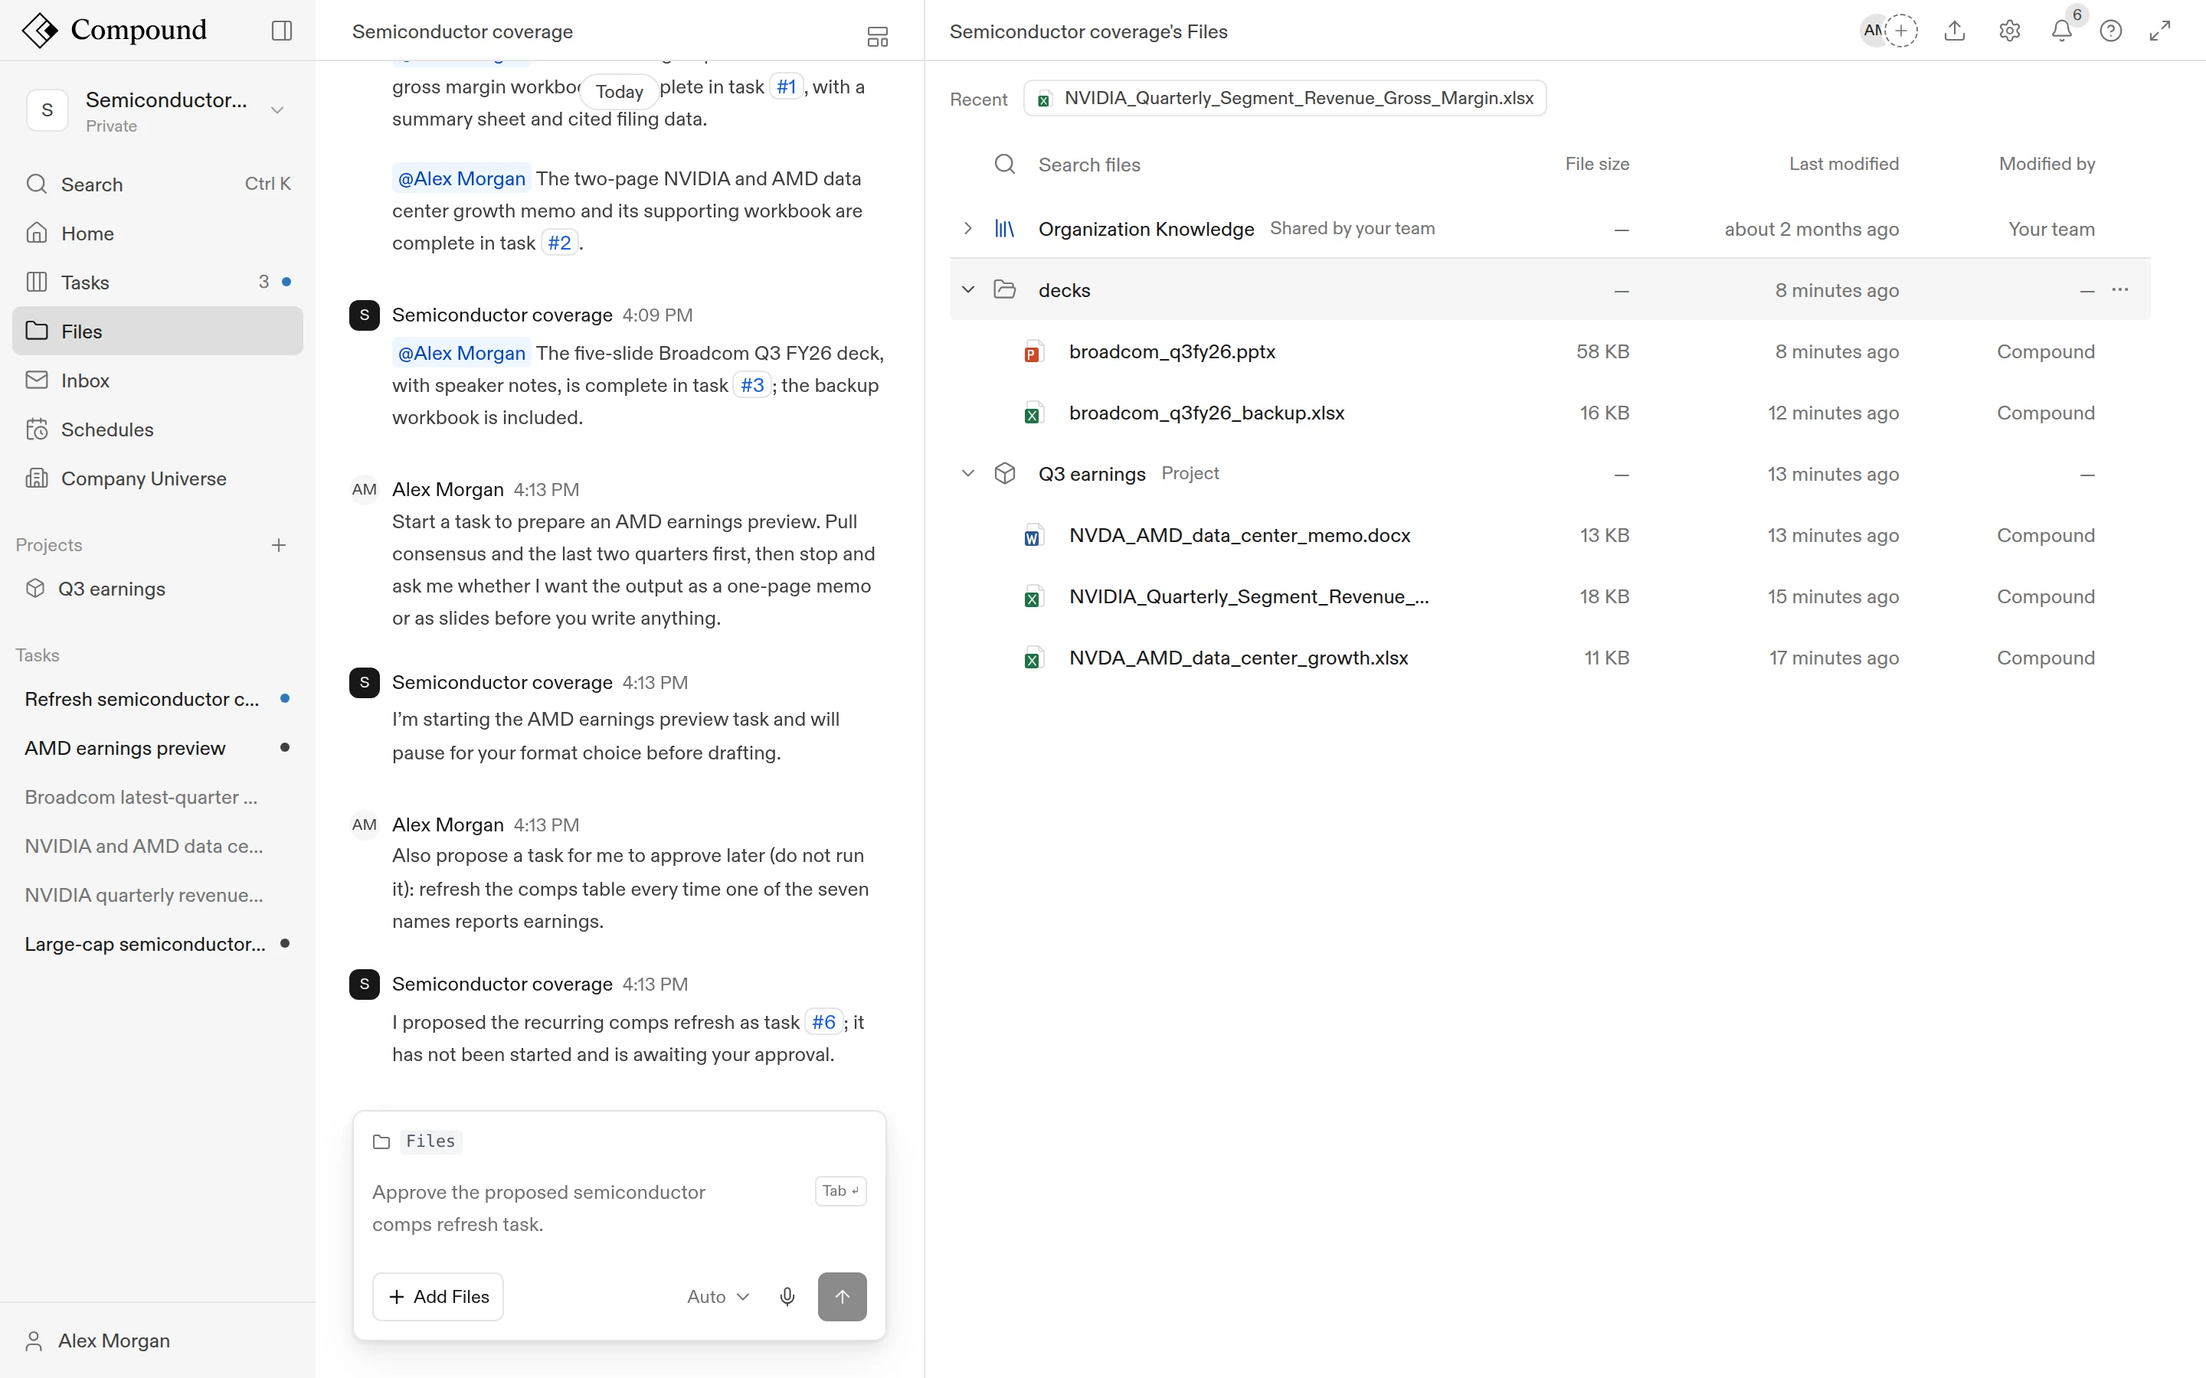Collapse the Q3 earnings project in files
The width and height of the screenshot is (2206, 1378).
968,474
